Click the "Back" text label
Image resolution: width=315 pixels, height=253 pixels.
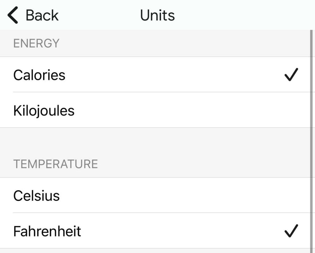tap(42, 15)
